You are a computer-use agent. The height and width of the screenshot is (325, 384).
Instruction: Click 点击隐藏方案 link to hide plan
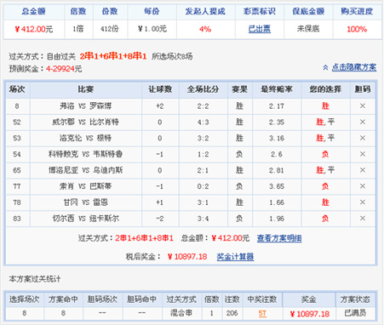coord(354,67)
